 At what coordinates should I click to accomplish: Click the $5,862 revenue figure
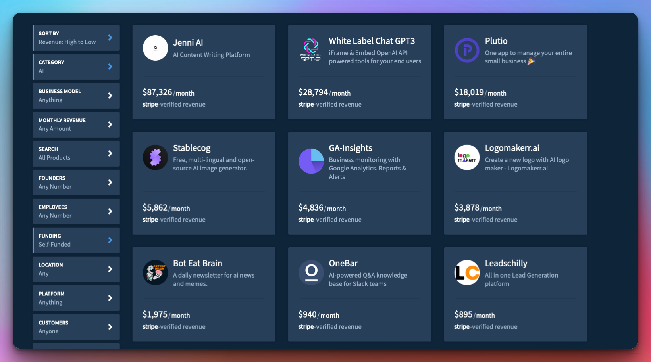(x=155, y=208)
